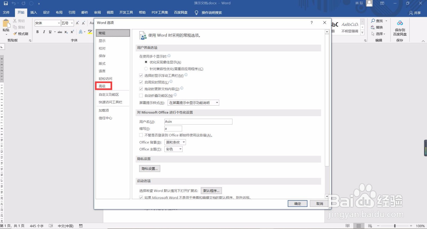Apply subscript formatting
The height and width of the screenshot is (229, 427).
pos(66,32)
